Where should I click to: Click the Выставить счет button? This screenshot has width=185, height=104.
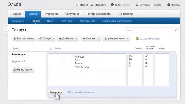pyautogui.click(x=24, y=38)
